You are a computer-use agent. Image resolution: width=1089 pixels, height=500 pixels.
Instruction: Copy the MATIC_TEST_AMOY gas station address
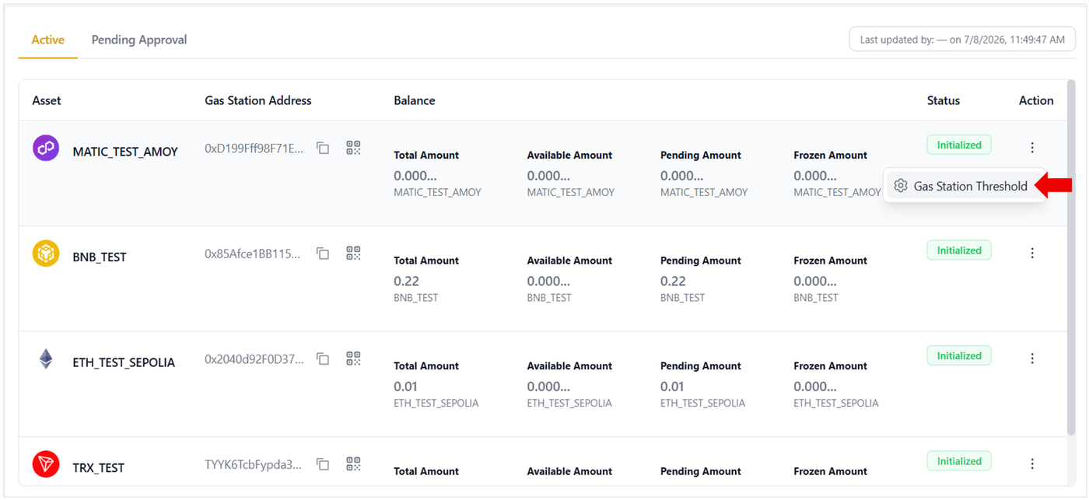point(323,148)
